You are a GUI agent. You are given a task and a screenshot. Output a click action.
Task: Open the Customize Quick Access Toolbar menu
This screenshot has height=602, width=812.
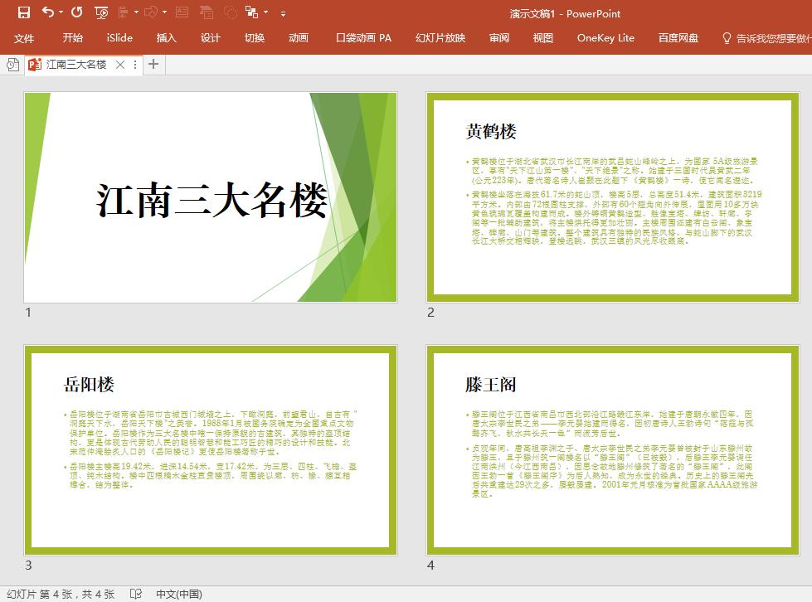[x=282, y=13]
